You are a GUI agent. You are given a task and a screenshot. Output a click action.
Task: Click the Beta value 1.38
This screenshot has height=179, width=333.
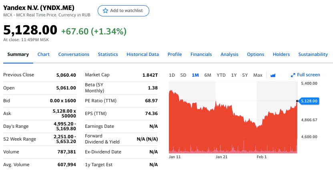(x=153, y=88)
